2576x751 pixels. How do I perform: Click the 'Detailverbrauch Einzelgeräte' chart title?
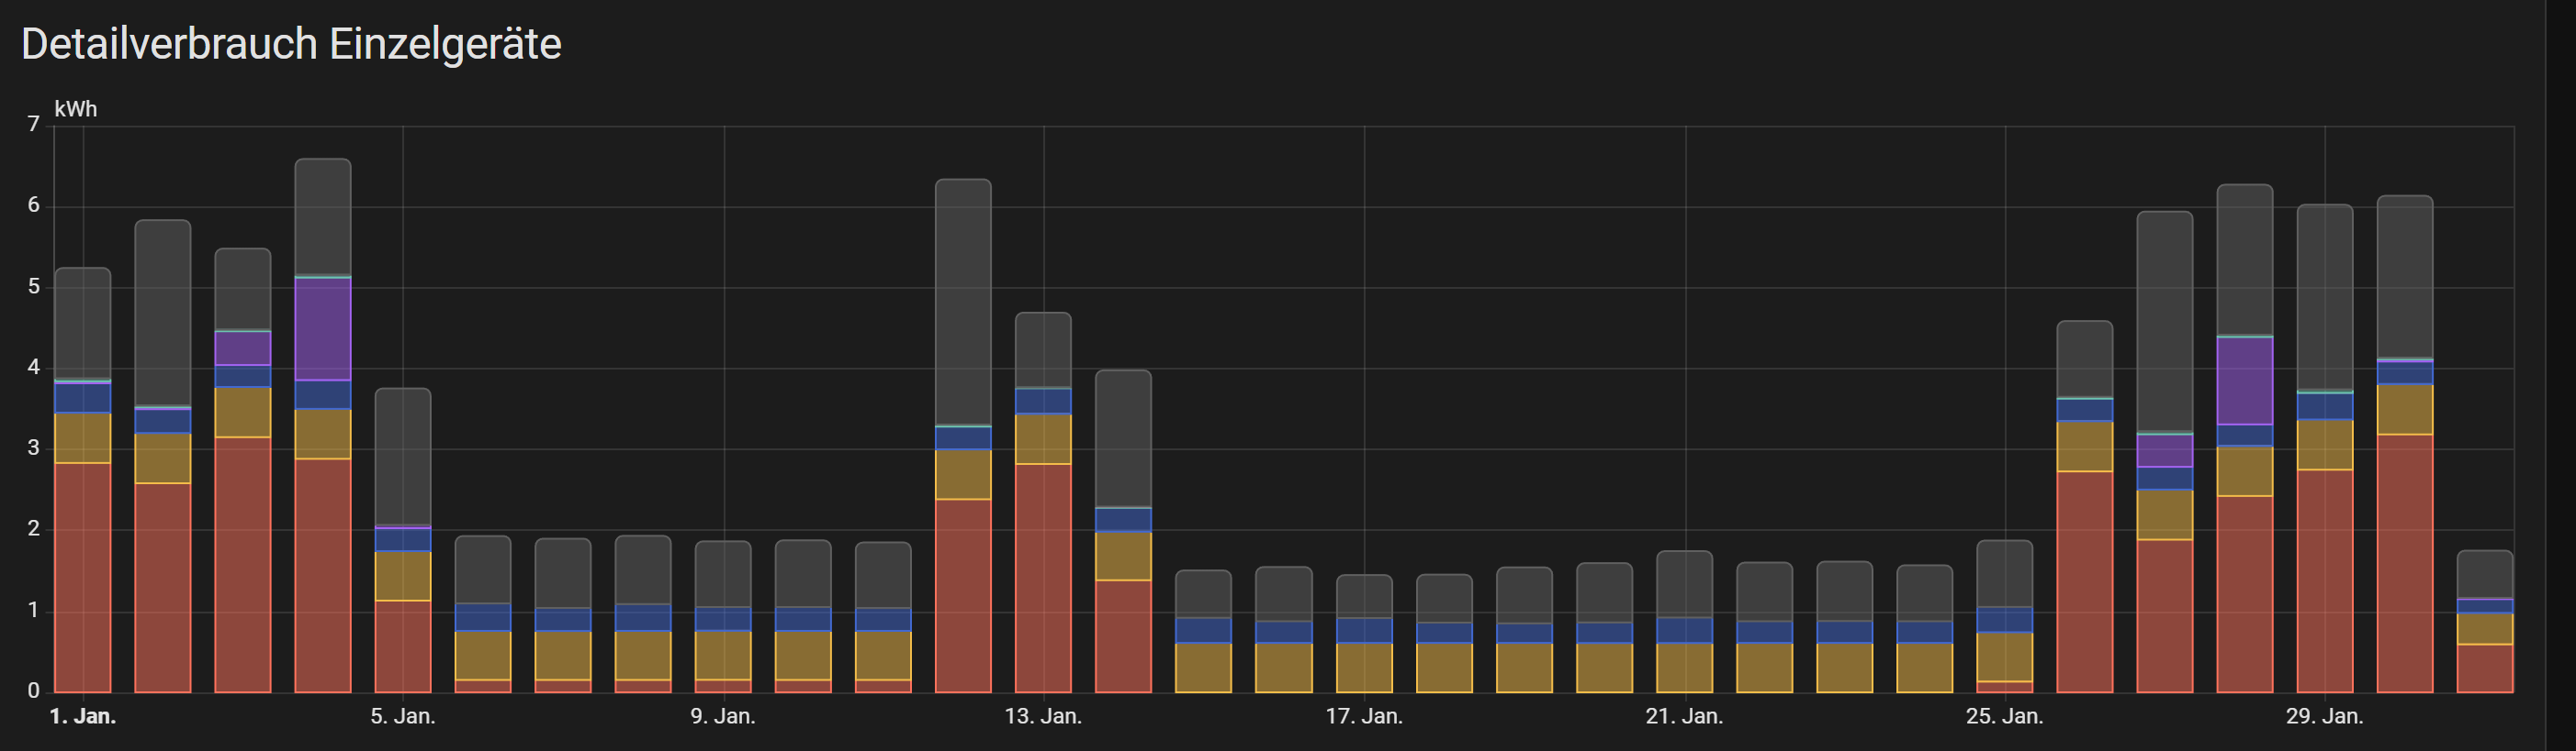[x=291, y=45]
